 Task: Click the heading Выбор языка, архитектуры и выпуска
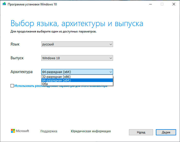[77, 24]
